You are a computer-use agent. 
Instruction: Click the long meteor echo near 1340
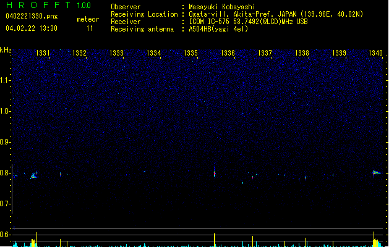pyautogui.click(x=377, y=173)
